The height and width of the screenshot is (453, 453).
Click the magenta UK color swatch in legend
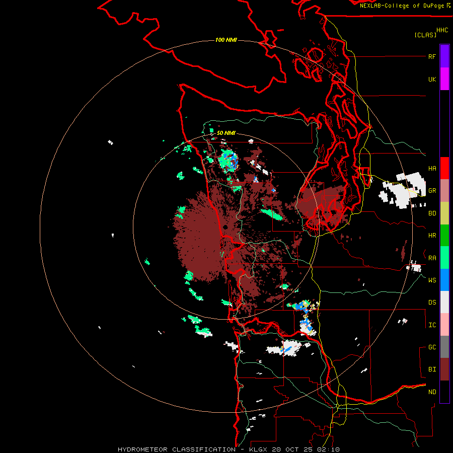coord(444,79)
